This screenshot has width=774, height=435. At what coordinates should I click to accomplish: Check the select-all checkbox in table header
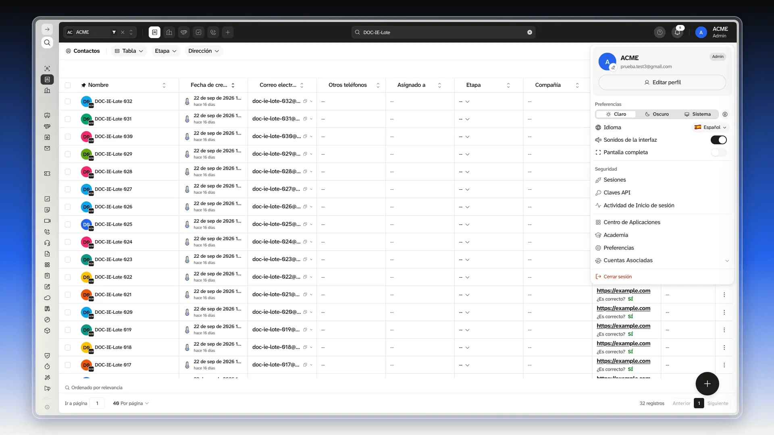[68, 85]
